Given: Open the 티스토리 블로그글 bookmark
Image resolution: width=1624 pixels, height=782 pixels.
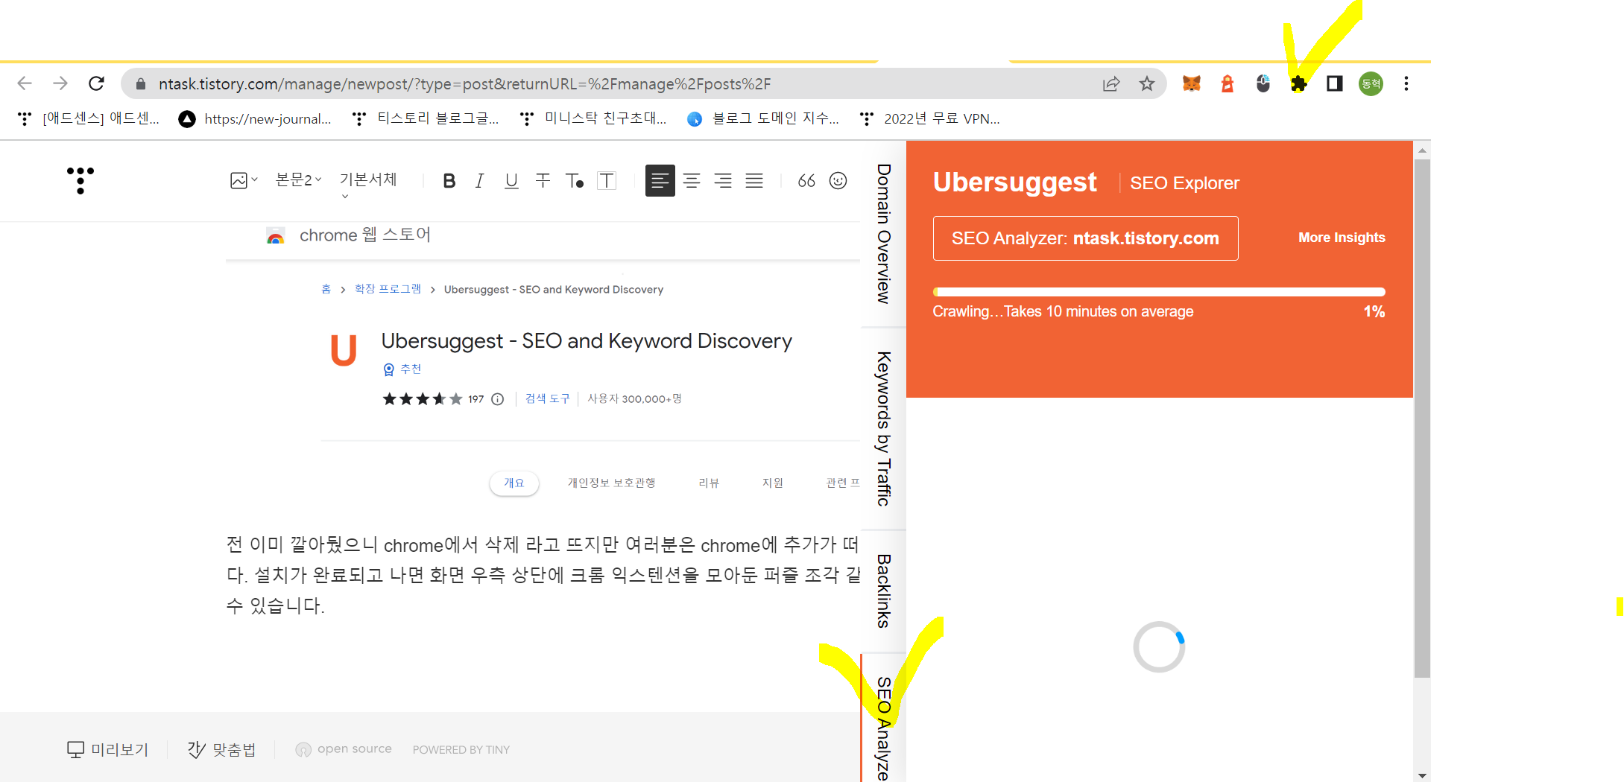Looking at the screenshot, I should pyautogui.click(x=426, y=118).
